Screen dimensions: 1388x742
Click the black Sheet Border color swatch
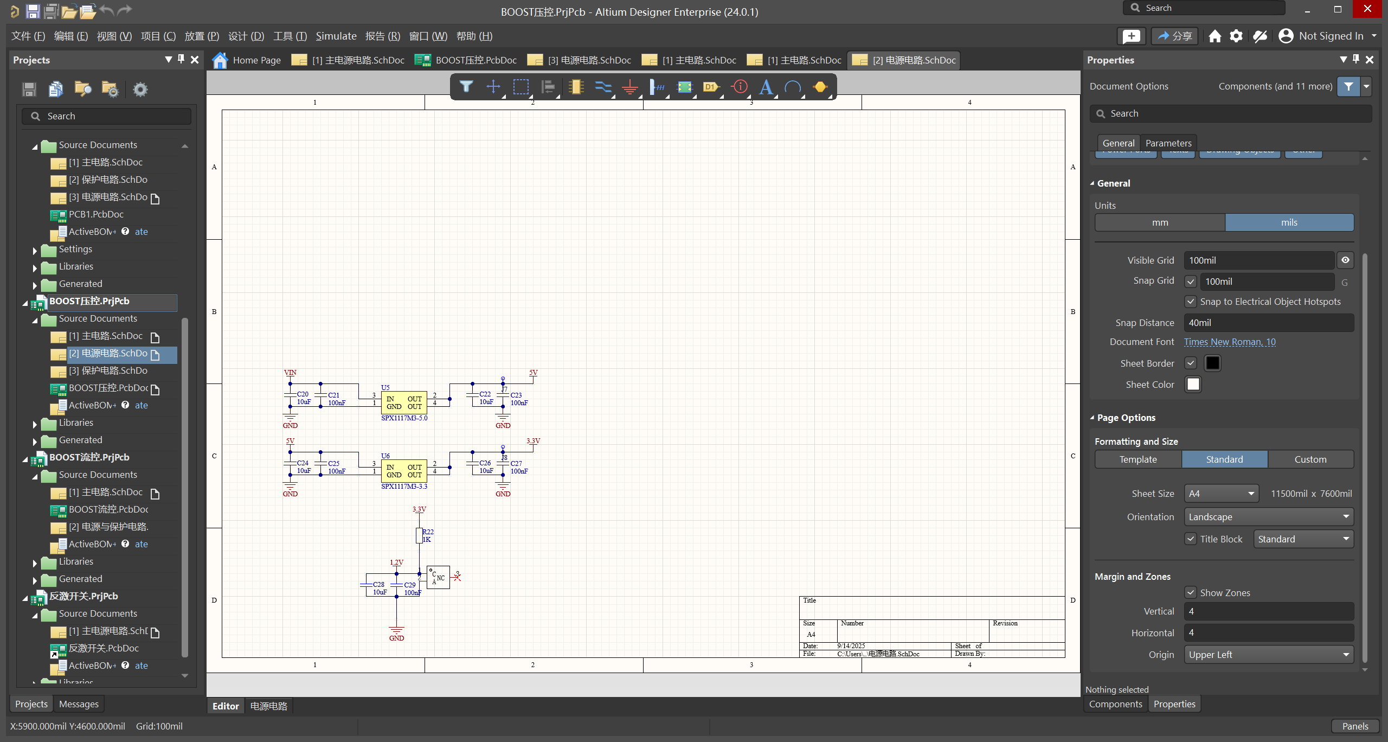tap(1212, 363)
